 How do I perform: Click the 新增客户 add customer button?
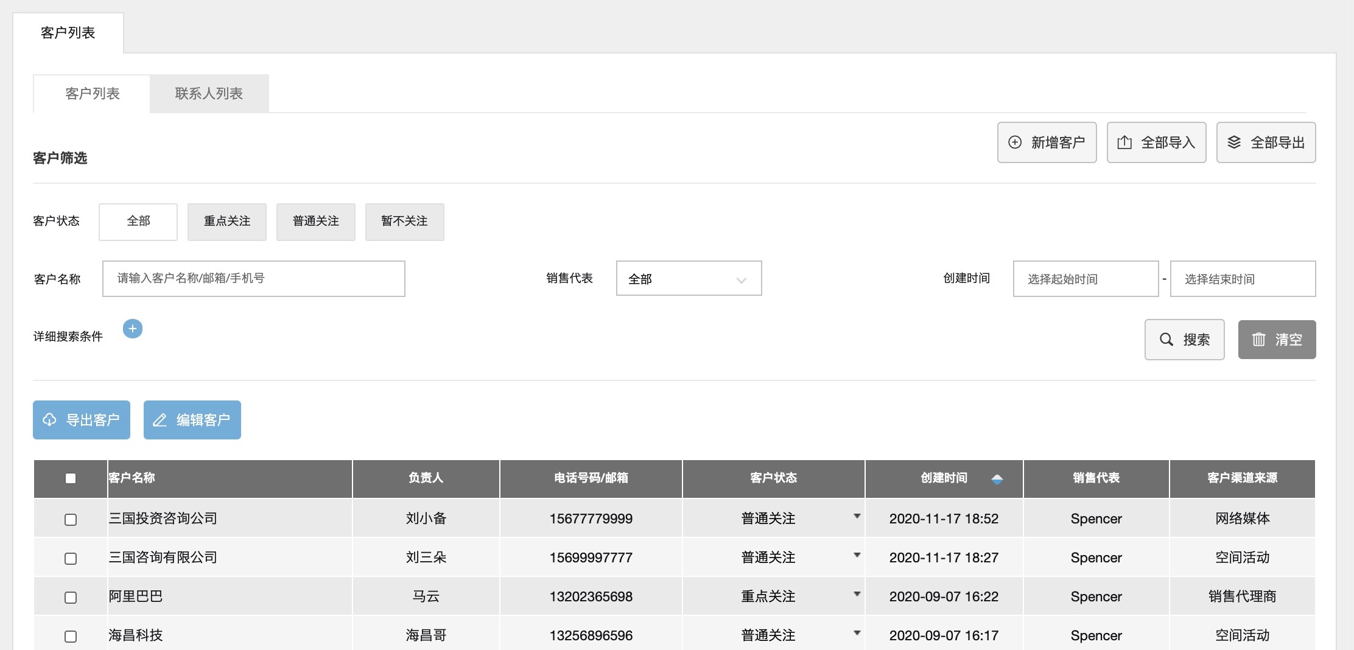(1047, 142)
